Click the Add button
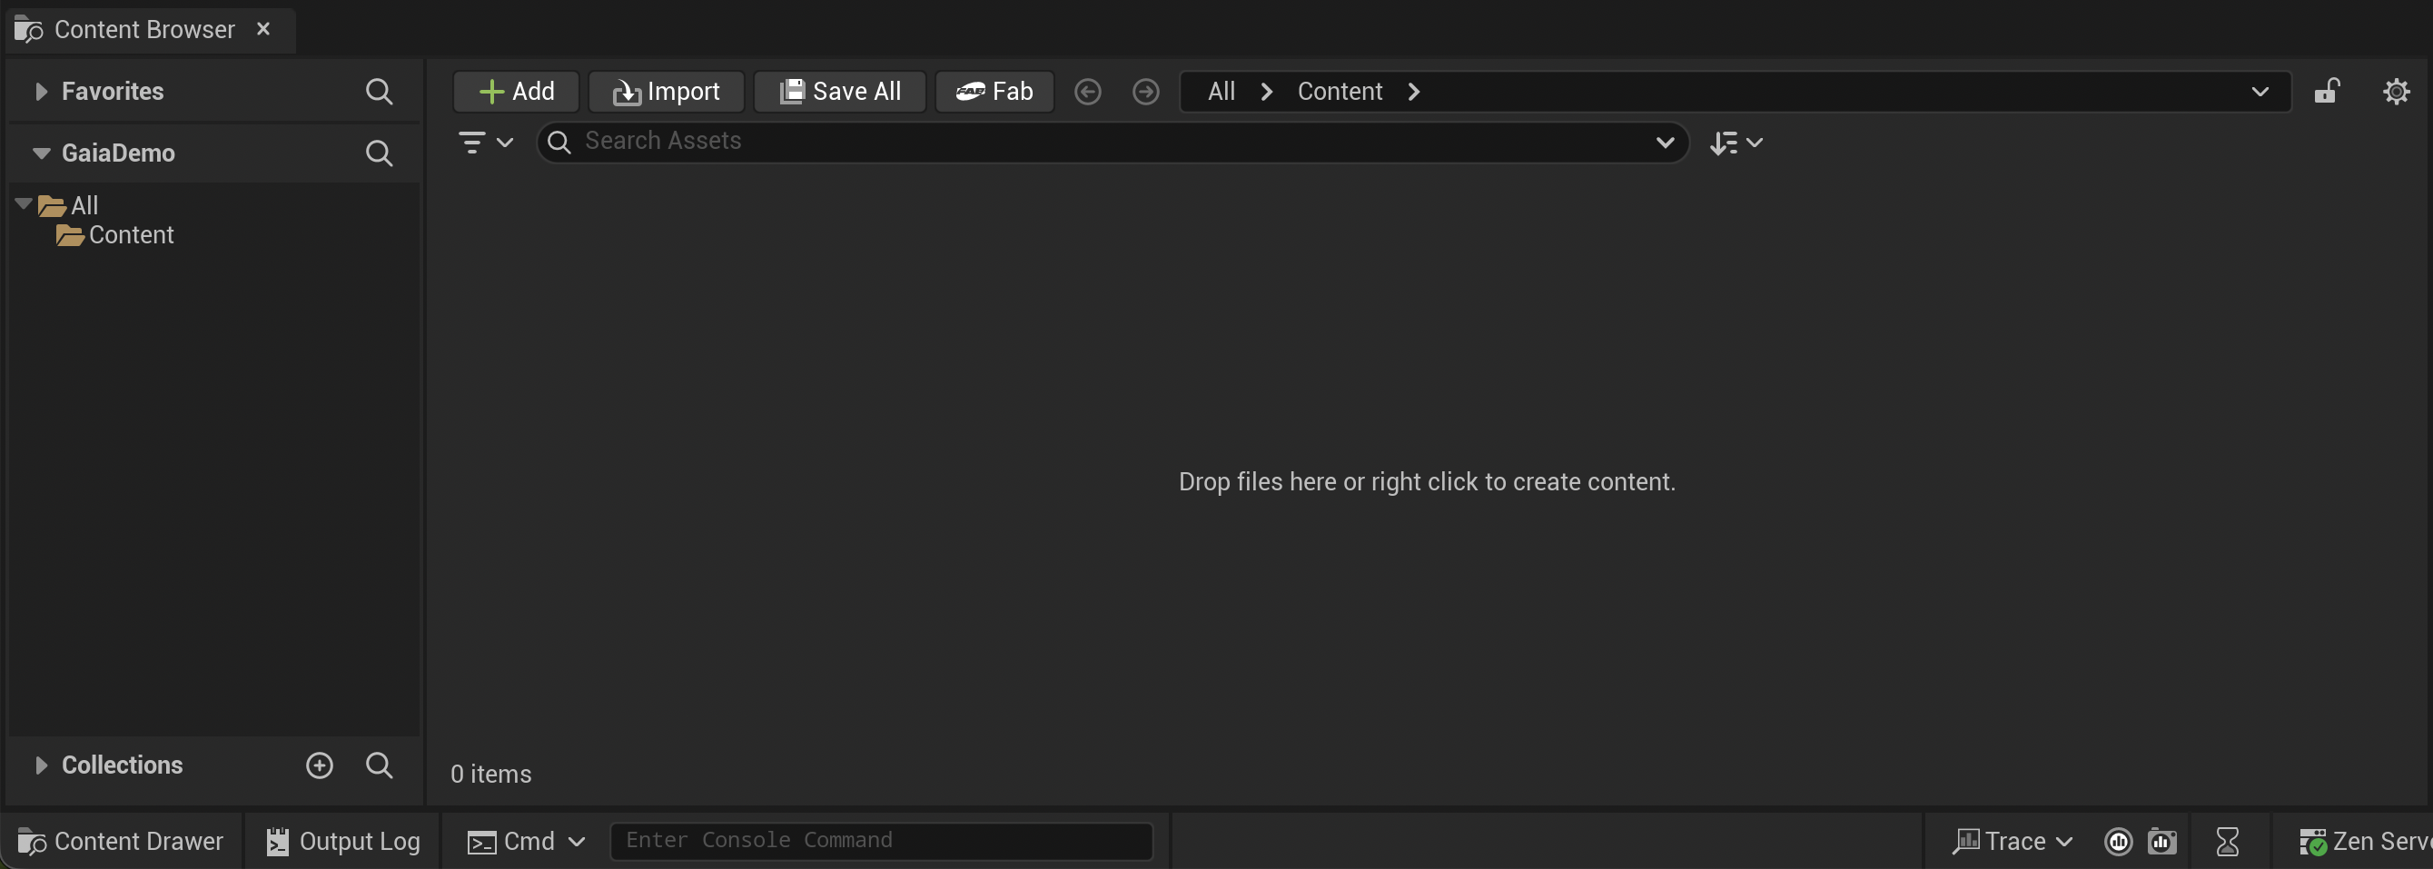The image size is (2433, 869). tap(516, 92)
